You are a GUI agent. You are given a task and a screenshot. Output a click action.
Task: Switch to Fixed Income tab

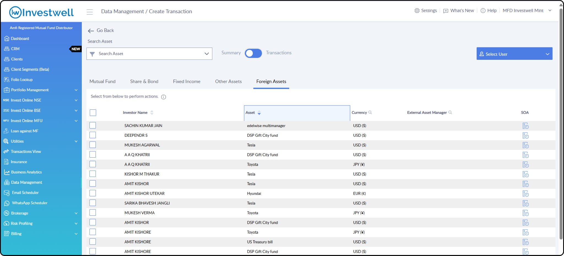tap(187, 82)
